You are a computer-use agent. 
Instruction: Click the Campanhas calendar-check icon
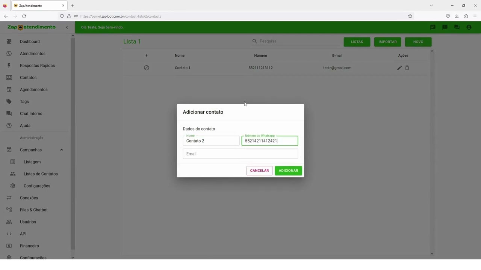tap(9, 150)
